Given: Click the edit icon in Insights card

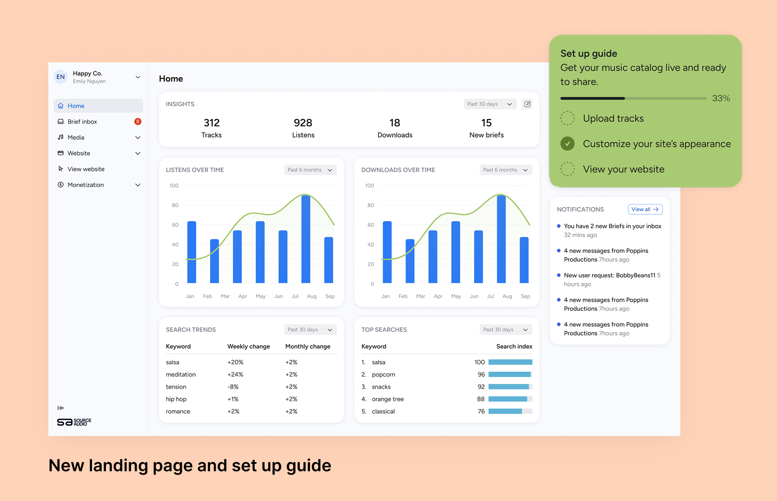Looking at the screenshot, I should [527, 104].
